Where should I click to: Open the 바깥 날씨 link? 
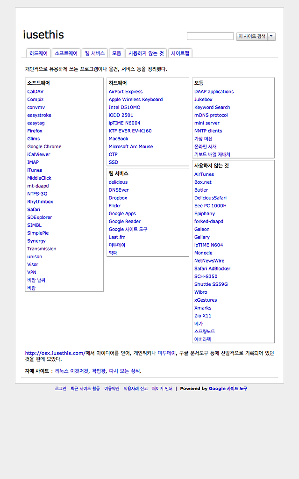tap(36, 280)
